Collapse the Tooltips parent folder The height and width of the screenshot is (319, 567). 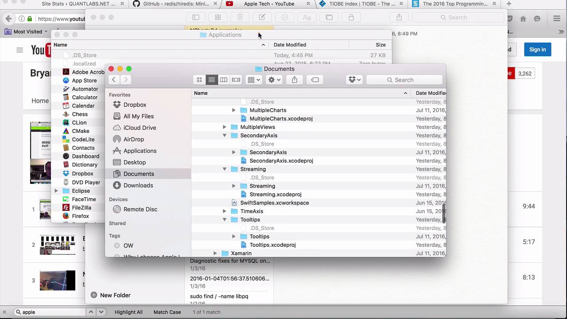pos(224,220)
